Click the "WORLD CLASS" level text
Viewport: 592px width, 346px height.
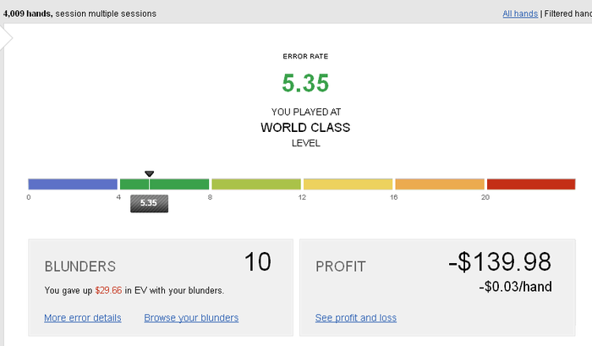(x=305, y=128)
